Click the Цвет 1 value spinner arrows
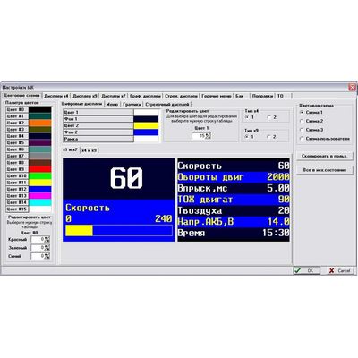 pos(209,136)
